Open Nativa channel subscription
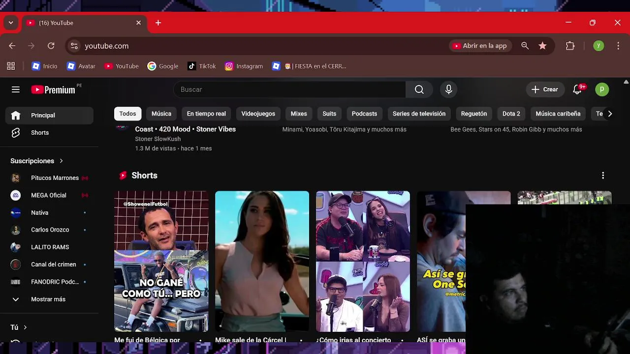 (49, 212)
